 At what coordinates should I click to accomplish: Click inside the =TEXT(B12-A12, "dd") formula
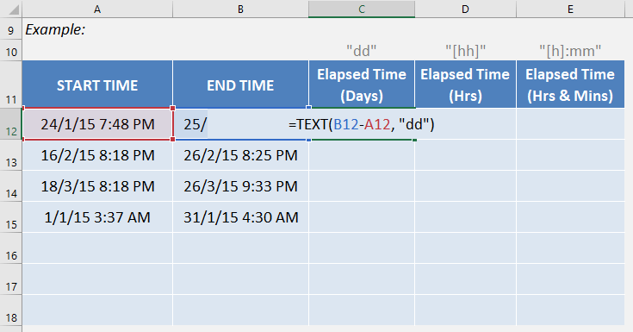point(362,124)
